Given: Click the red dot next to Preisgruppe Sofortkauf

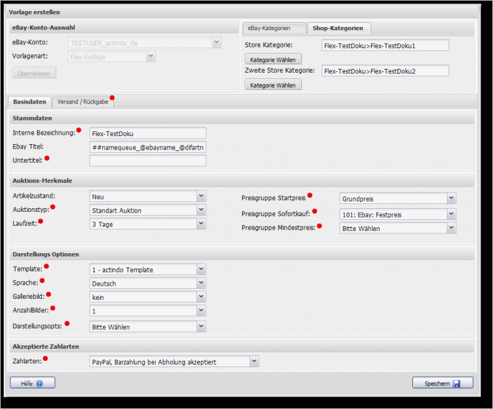Looking at the screenshot, I should [x=315, y=211].
